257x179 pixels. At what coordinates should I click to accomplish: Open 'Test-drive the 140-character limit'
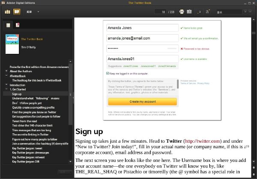coord(32,126)
